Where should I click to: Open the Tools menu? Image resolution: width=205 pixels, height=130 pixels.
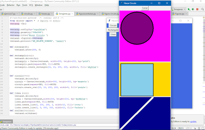[x=25, y=5]
